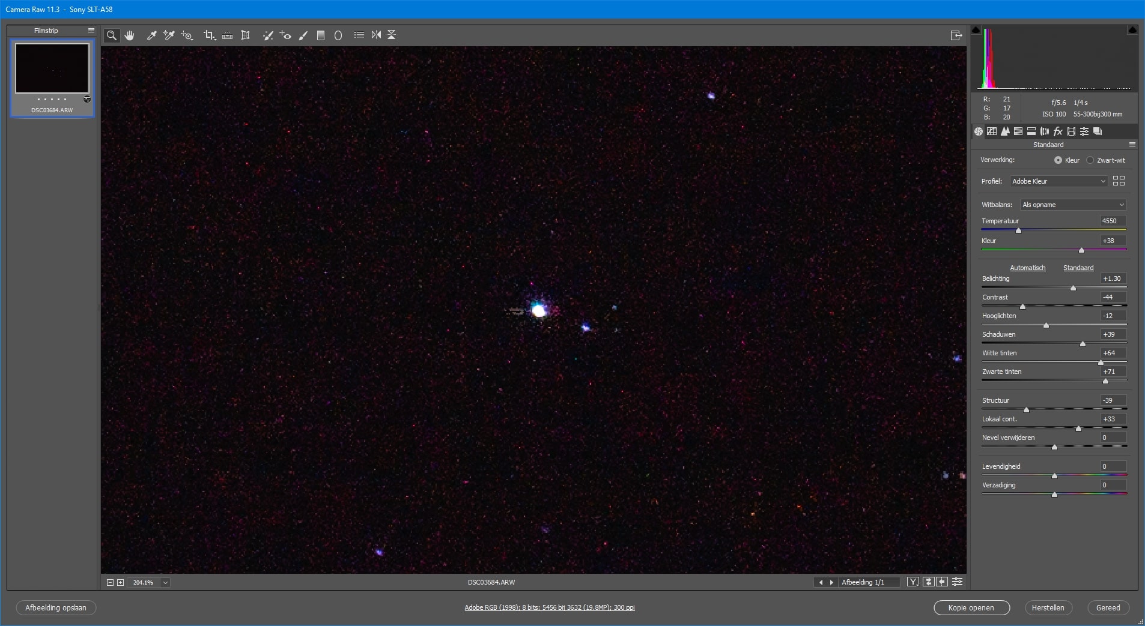Open the HSL Adjustments panel tab

[x=1018, y=131]
